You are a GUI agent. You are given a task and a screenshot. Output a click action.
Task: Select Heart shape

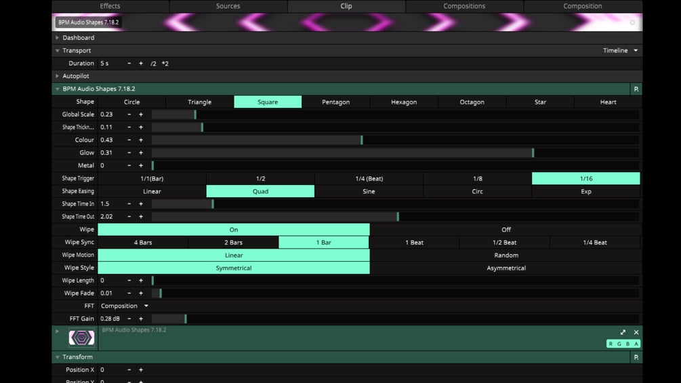[x=608, y=102]
